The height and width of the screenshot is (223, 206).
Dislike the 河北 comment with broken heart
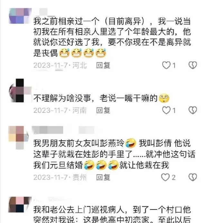(x=193, y=65)
